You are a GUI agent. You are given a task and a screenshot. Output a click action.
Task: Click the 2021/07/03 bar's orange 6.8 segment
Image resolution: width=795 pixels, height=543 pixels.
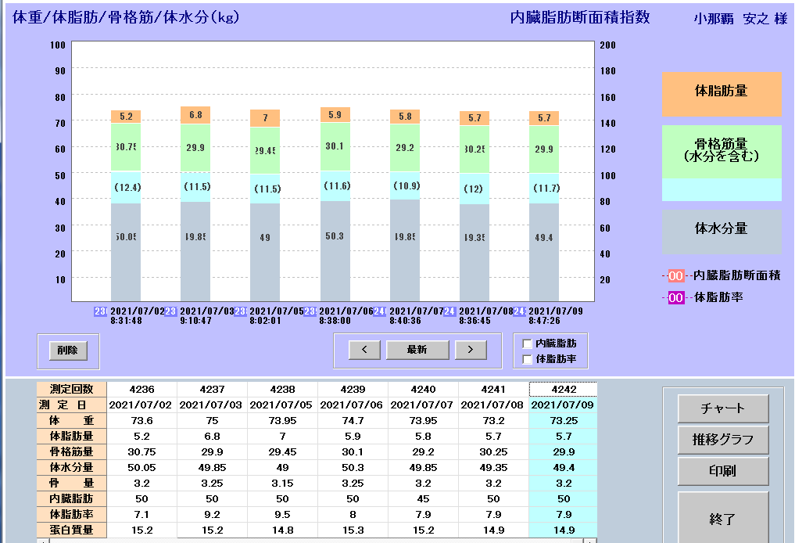click(x=195, y=115)
